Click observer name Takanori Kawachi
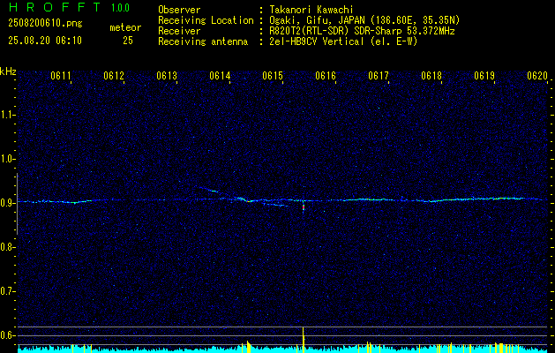The height and width of the screenshot is (353, 555). click(x=311, y=10)
